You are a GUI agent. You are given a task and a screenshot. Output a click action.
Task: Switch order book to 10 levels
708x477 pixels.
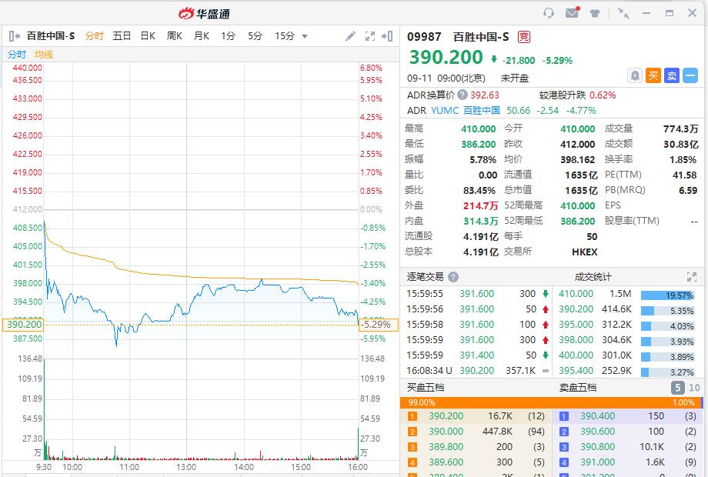coord(694,388)
